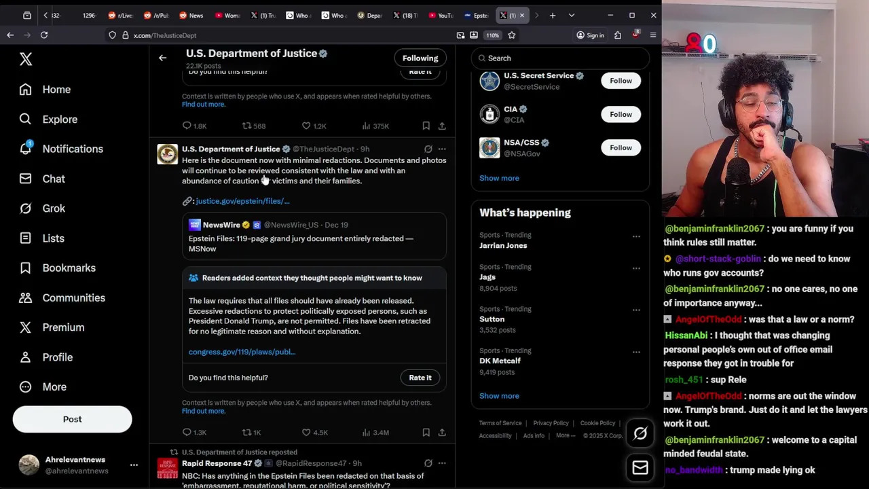Reload the page in the browser

[x=44, y=35]
